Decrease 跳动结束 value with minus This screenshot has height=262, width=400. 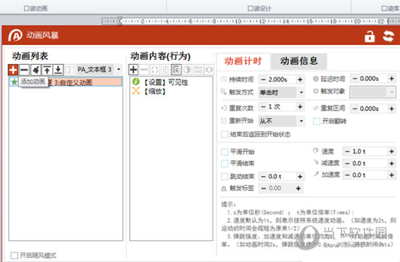click(263, 176)
